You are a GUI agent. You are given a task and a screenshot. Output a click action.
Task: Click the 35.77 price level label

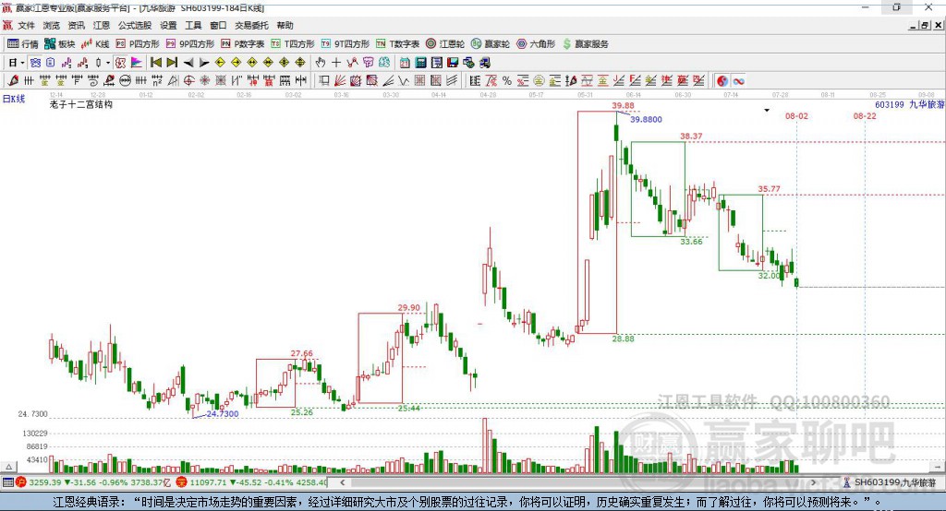(x=770, y=188)
